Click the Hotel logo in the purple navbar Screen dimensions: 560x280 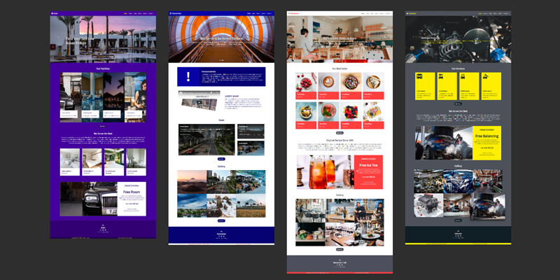55,13
